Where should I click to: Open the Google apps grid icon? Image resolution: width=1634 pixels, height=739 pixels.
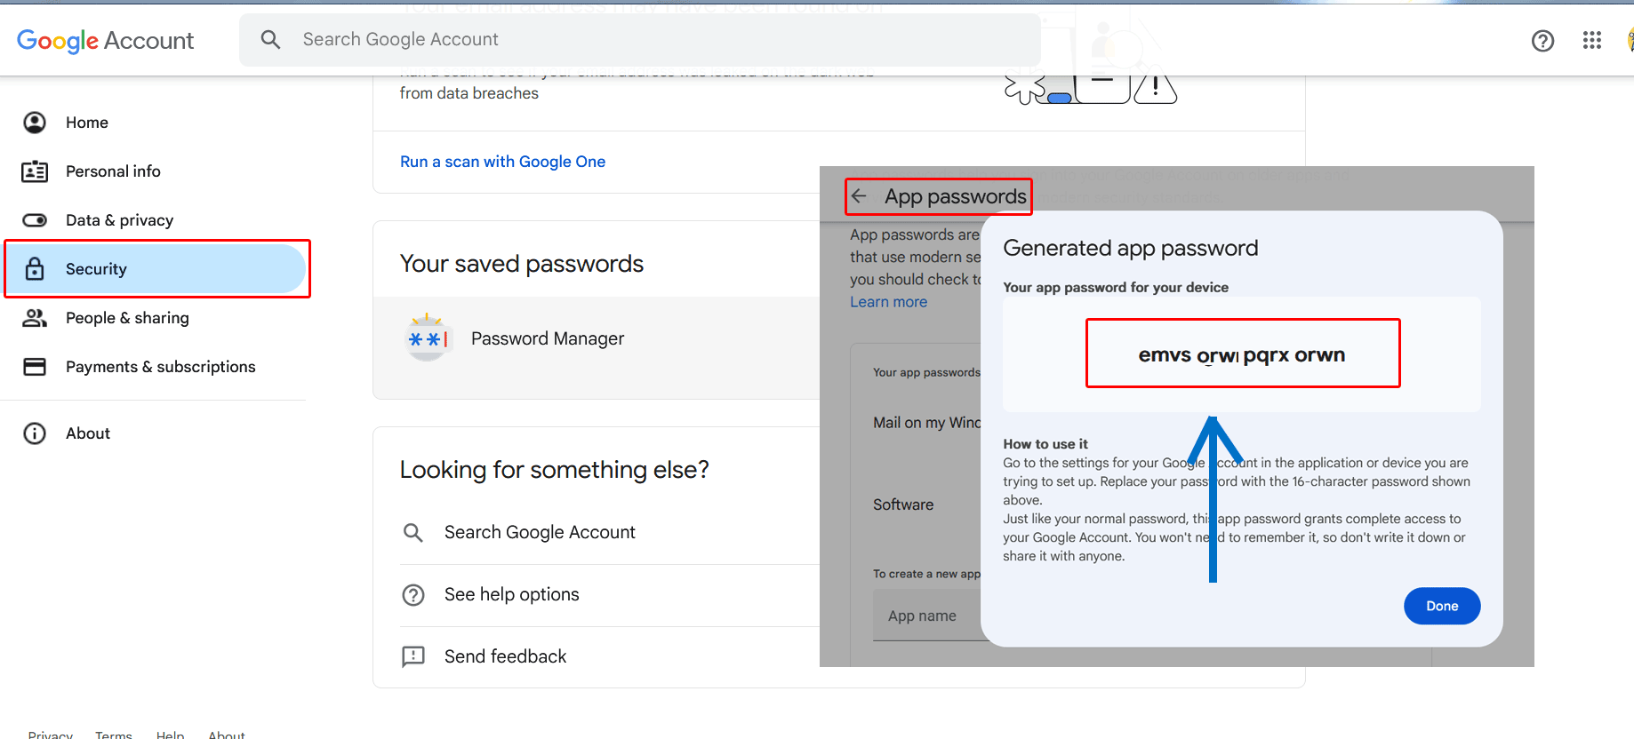click(1591, 41)
